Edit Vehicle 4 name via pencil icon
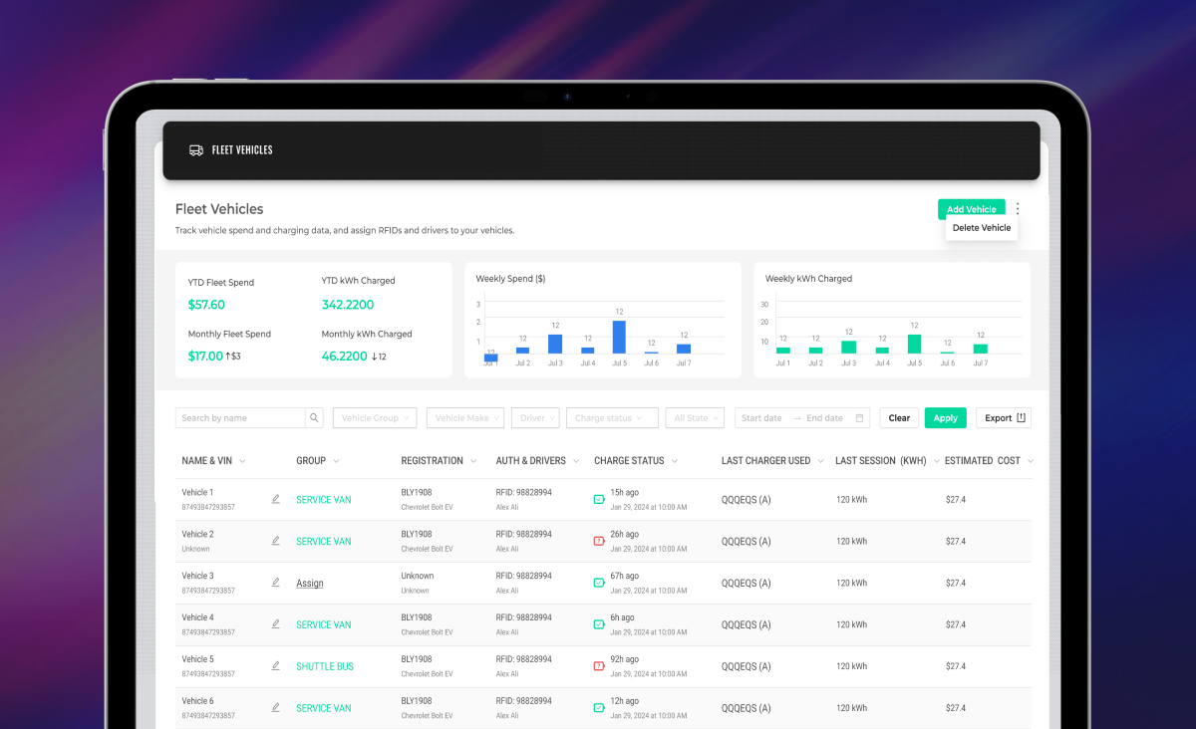 (x=276, y=624)
